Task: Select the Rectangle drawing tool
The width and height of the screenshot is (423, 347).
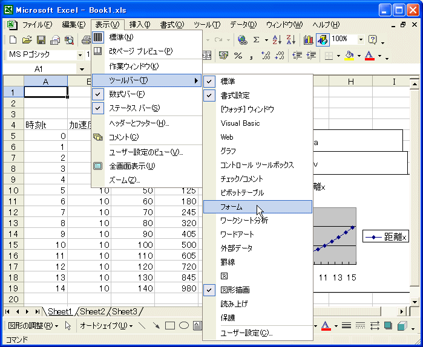Action: 170,326
